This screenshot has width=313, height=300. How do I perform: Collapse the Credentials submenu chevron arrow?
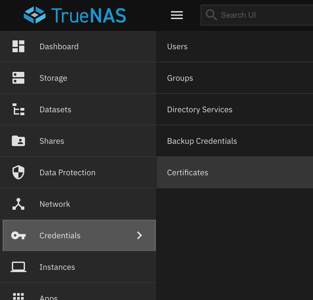click(x=139, y=235)
